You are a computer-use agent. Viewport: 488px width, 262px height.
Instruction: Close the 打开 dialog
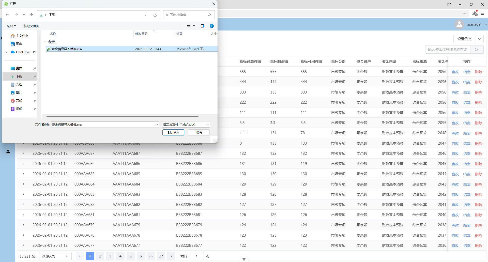click(x=214, y=4)
